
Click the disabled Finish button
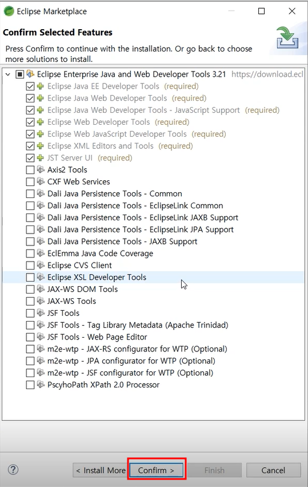(214, 470)
